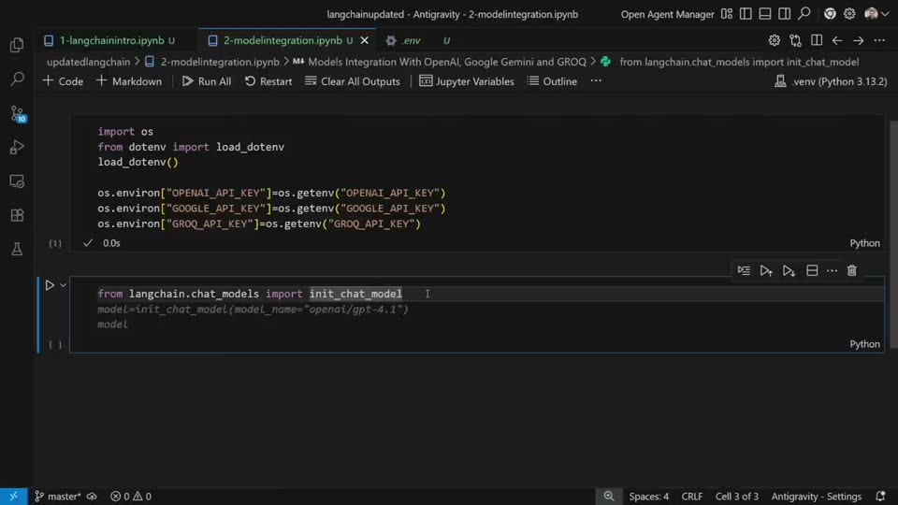Open the customize layout icon in title bar
The width and height of the screenshot is (898, 505).
tap(727, 14)
